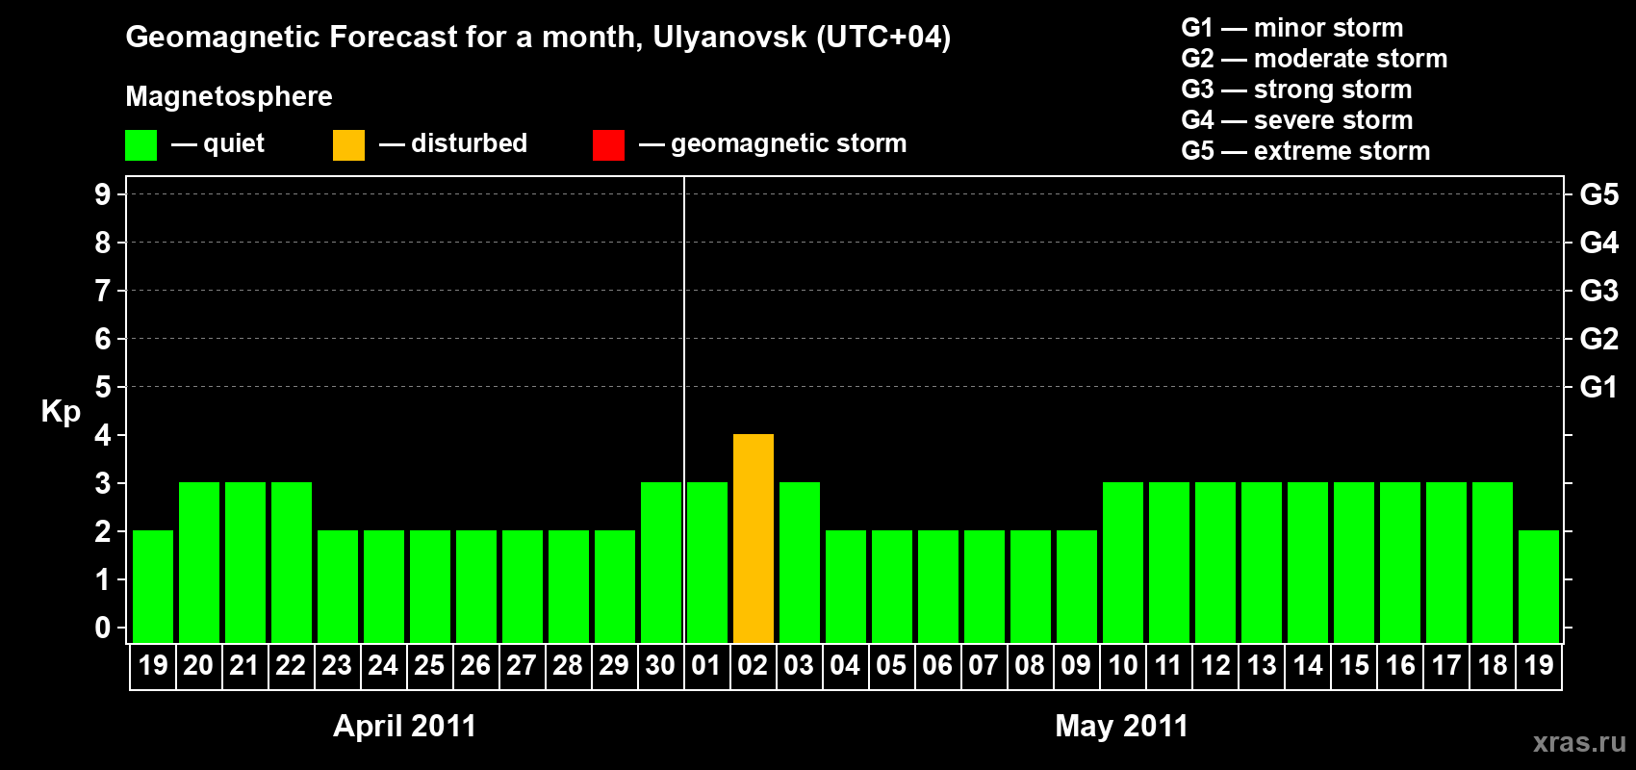The image size is (1636, 770).
Task: Click the G1 right-axis label
Action: 1599,387
